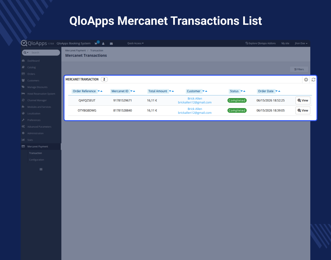Open Hotel Reservation System menu
The height and width of the screenshot is (260, 331).
pos(41,94)
